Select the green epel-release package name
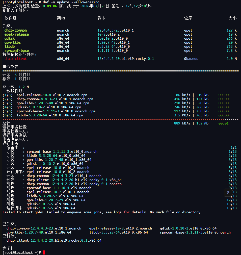 pos(17,35)
